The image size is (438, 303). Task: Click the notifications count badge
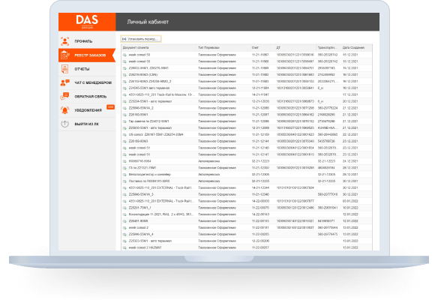click(x=110, y=107)
